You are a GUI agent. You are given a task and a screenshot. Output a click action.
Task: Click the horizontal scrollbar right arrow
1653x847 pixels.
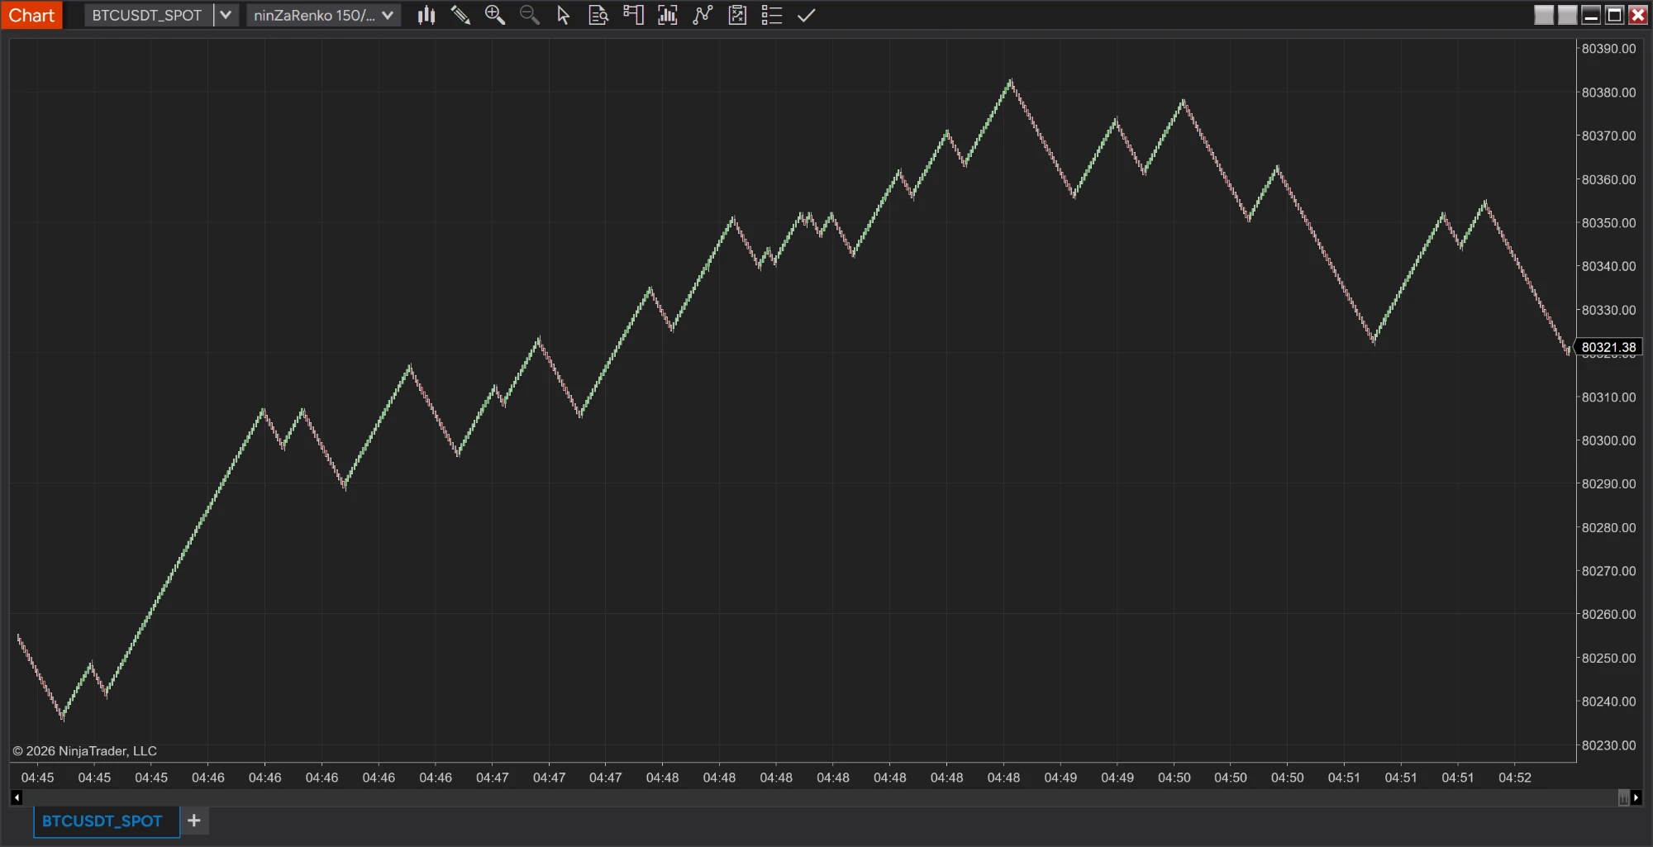(1636, 797)
